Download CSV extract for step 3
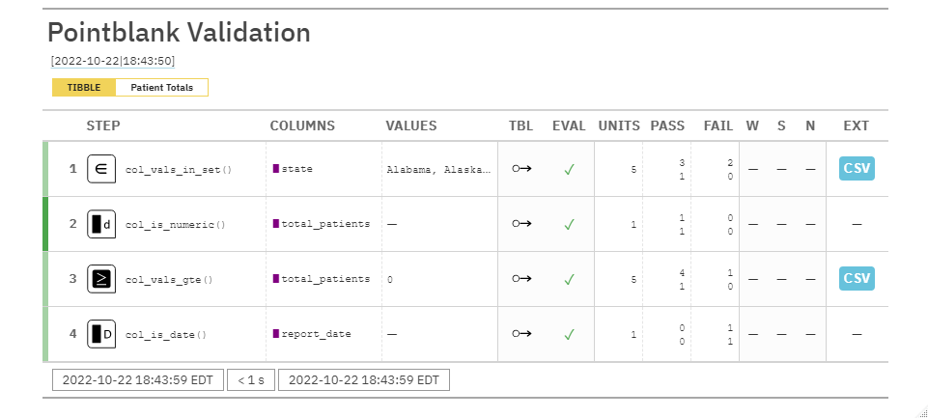Image resolution: width=928 pixels, height=418 pixels. pyautogui.click(x=856, y=279)
